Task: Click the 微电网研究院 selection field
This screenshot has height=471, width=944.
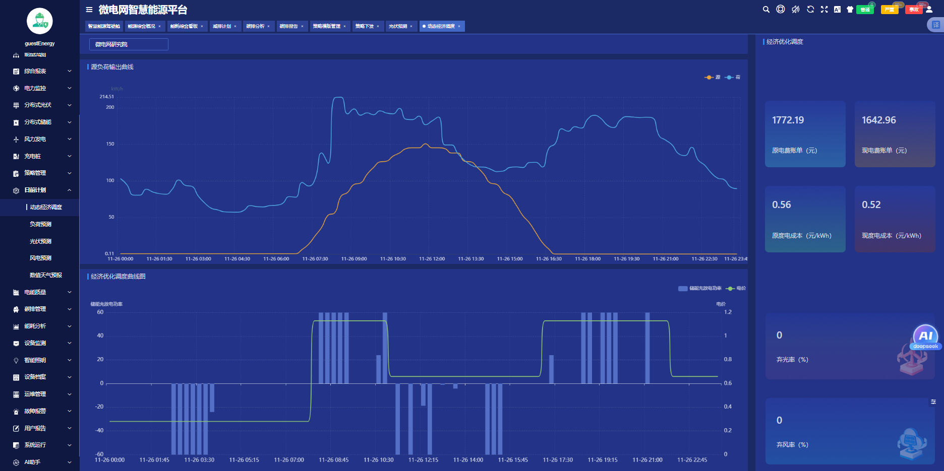Action: tap(129, 44)
